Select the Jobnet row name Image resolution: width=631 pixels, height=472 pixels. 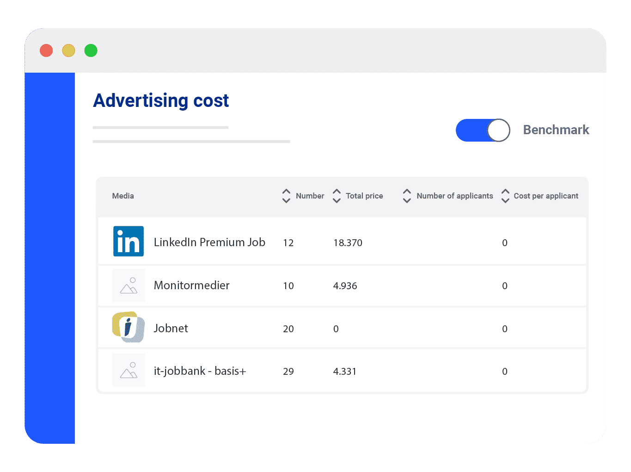[171, 328]
